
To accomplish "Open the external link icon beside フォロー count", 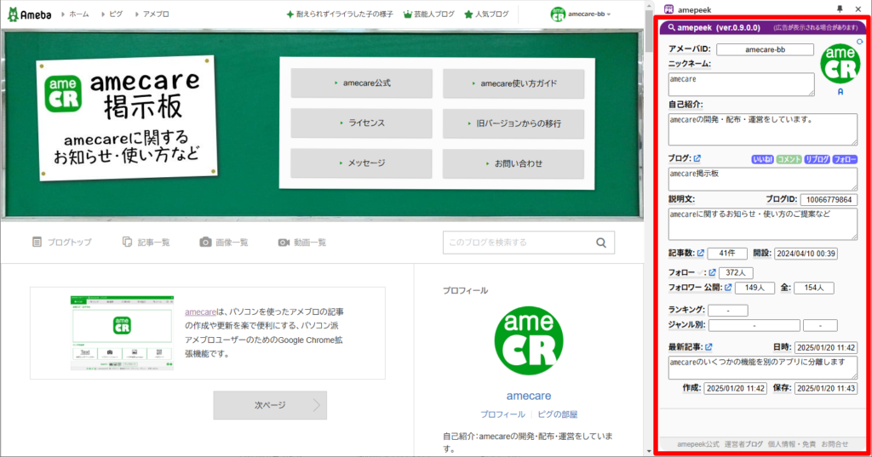I will (x=713, y=272).
